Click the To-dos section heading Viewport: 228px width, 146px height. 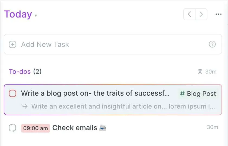(20, 71)
